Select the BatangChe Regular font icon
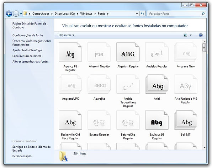Viewport: 212px width, 168px height. coord(128,120)
